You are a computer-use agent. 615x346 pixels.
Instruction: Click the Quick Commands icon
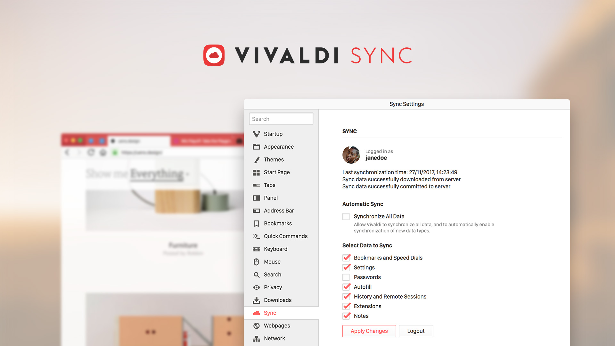pyautogui.click(x=257, y=236)
